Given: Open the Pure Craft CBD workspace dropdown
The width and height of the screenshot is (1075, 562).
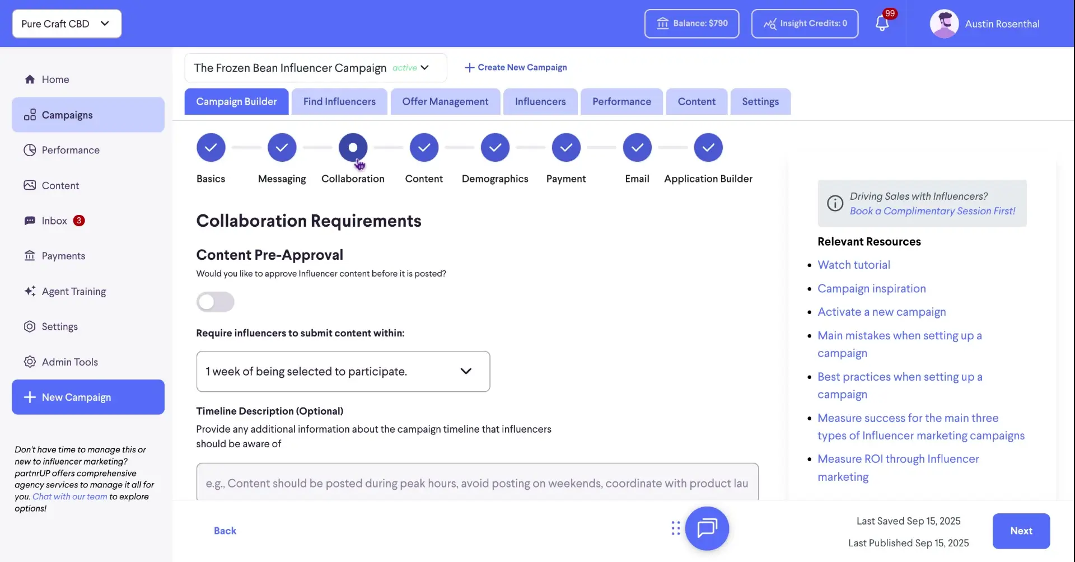Looking at the screenshot, I should [x=66, y=24].
